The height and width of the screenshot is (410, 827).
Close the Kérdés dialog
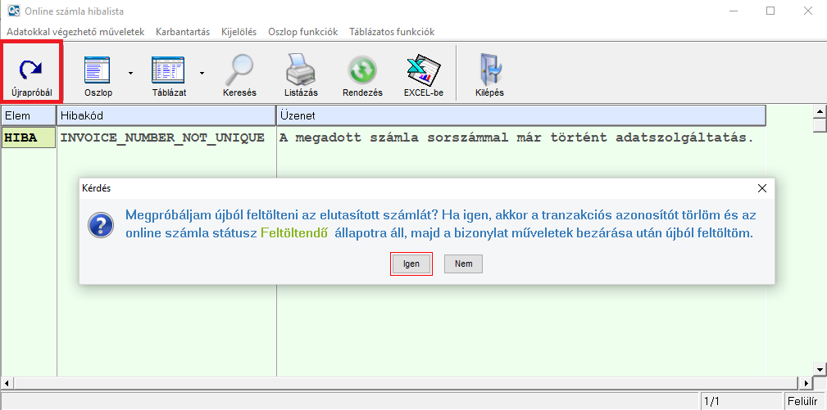[x=761, y=188]
